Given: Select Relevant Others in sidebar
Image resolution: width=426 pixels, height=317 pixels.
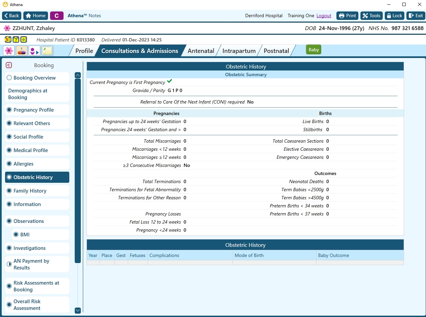Looking at the screenshot, I should coord(37,123).
